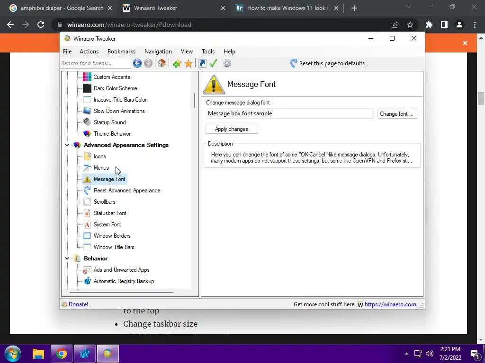Click the Apply changes button
Viewport: 485px width, 363px height.
pyautogui.click(x=232, y=129)
